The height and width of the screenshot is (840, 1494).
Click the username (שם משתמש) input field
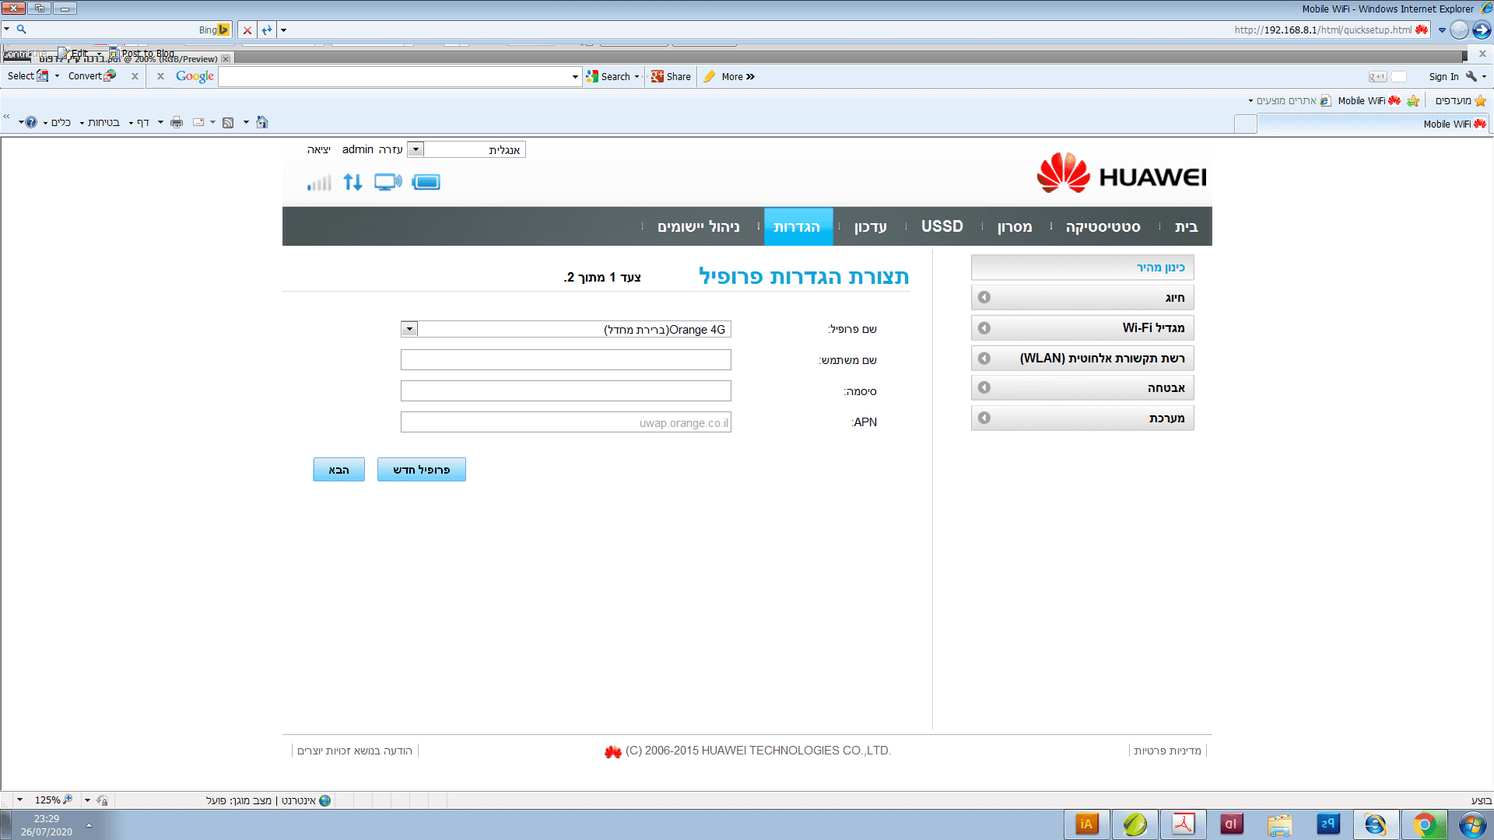pyautogui.click(x=566, y=360)
